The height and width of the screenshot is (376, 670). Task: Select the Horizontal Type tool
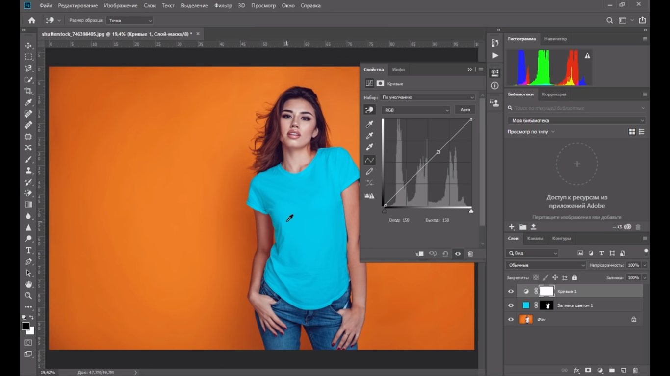click(28, 250)
